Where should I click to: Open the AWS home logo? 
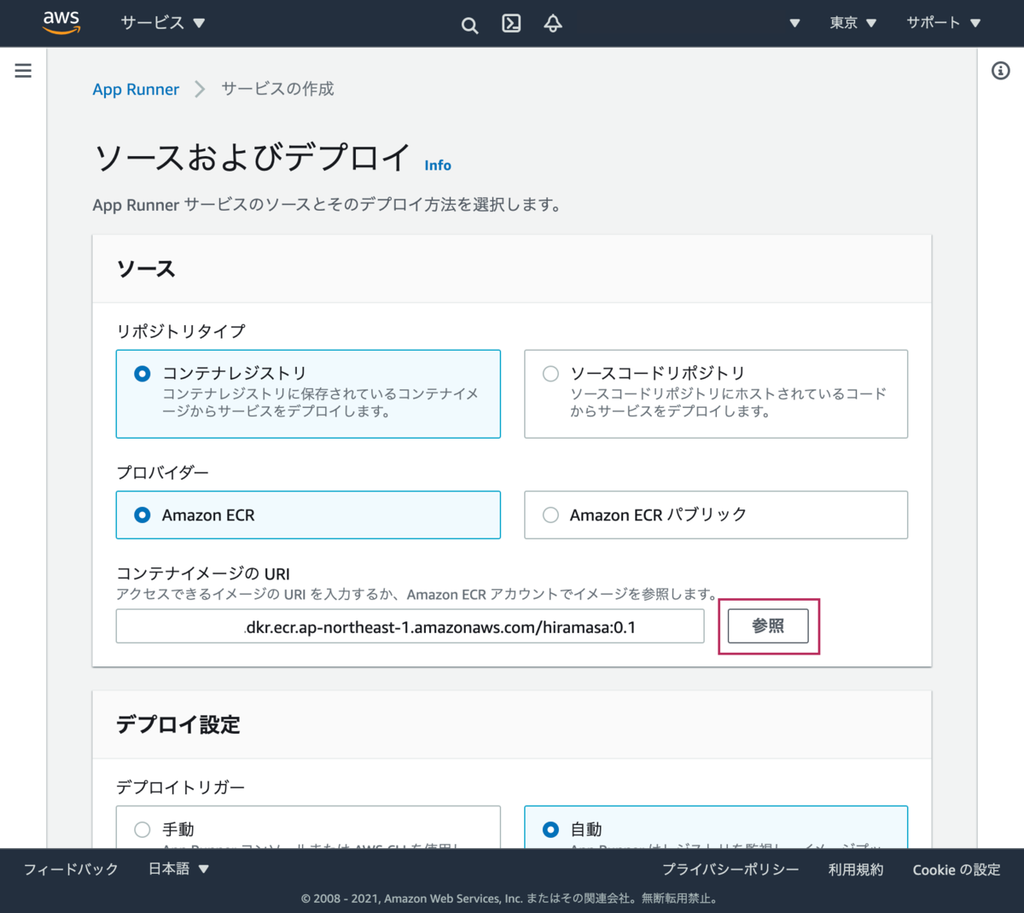(x=61, y=23)
